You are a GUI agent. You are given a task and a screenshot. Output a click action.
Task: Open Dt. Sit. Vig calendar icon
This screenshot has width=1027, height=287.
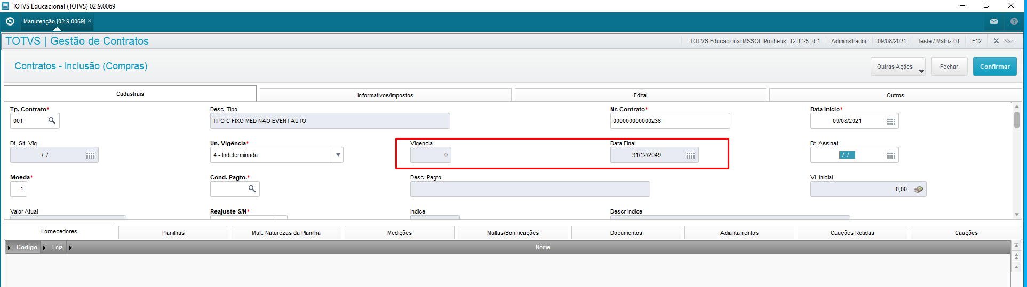click(91, 155)
